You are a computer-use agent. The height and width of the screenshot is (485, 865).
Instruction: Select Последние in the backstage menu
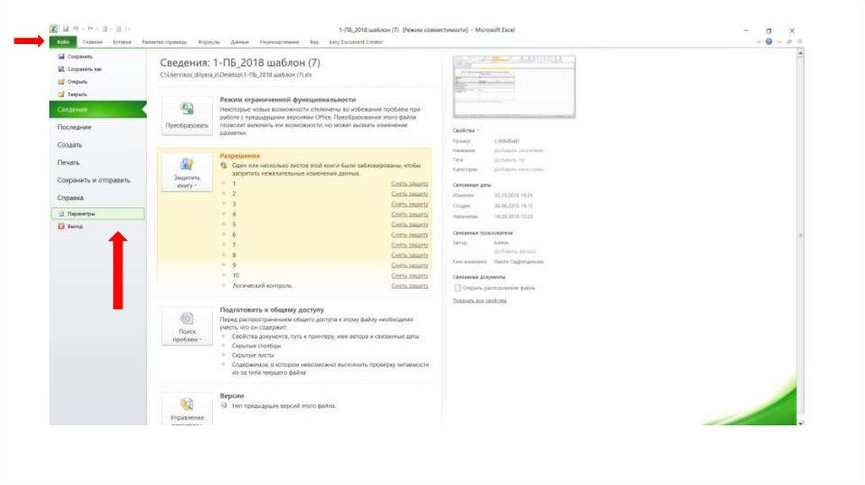(x=74, y=128)
